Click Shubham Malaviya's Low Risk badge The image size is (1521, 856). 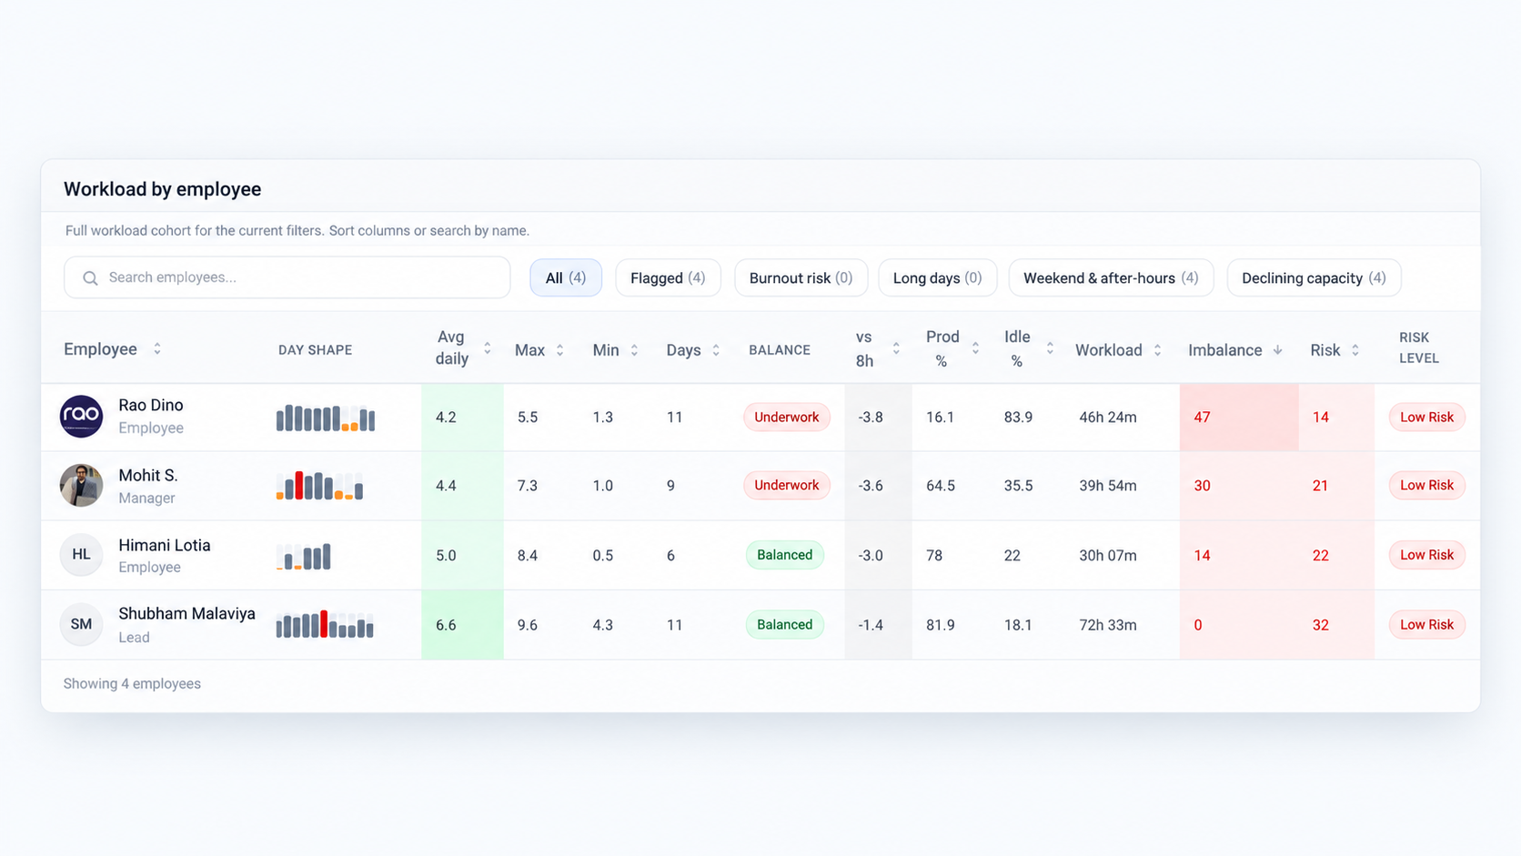1426,625
